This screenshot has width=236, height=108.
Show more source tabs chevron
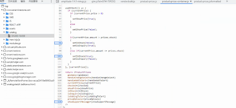[227, 1]
